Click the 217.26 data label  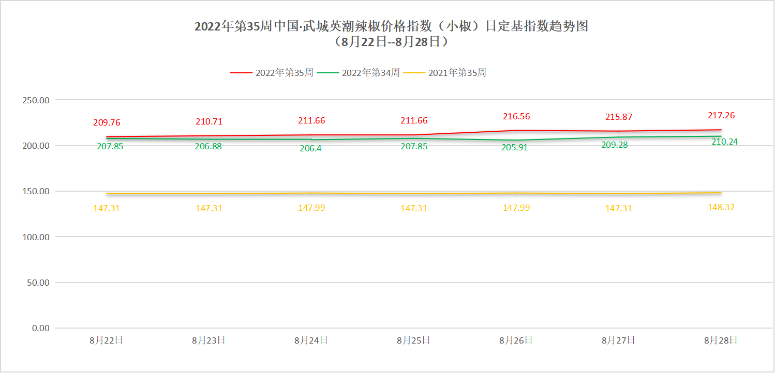(721, 116)
